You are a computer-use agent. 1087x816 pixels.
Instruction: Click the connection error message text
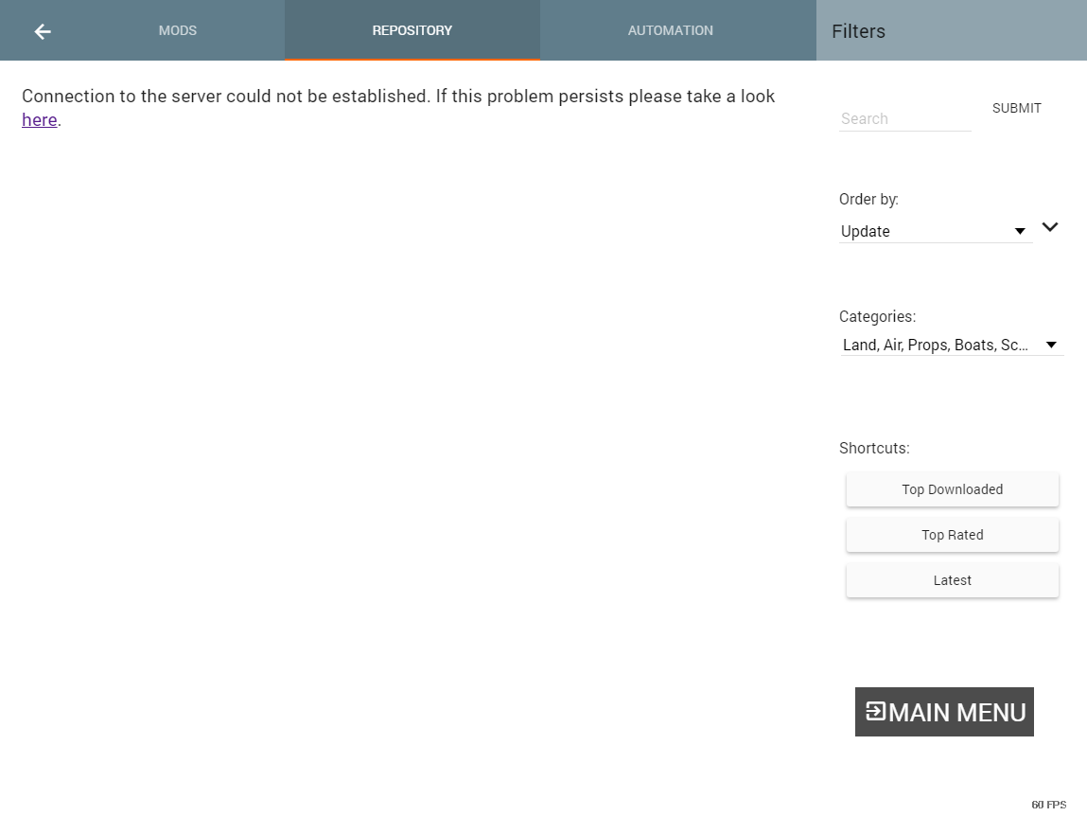pos(398,108)
